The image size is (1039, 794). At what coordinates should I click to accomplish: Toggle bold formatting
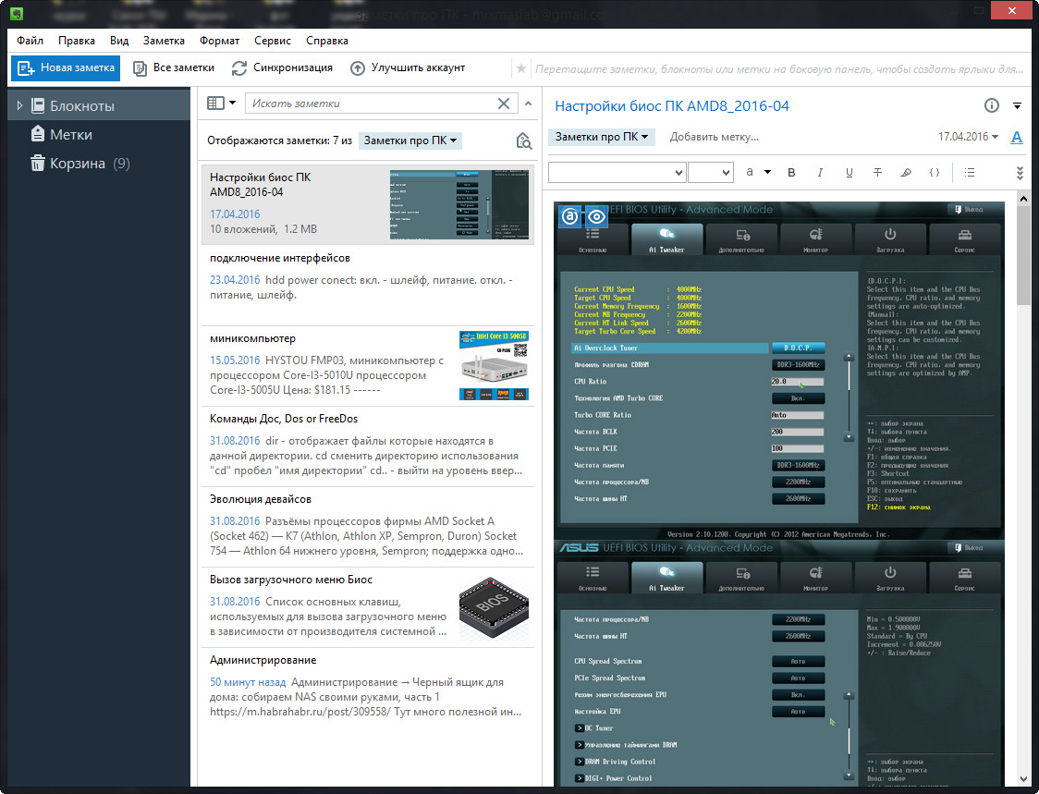(x=790, y=172)
